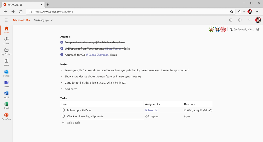
Task: Click the Date field for incoming shipments
Action: [x=187, y=116]
